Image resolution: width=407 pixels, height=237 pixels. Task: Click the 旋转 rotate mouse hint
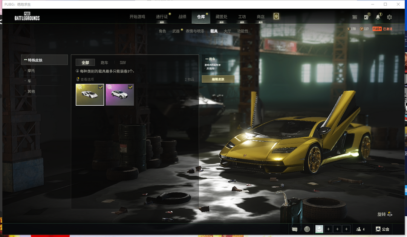(385, 214)
